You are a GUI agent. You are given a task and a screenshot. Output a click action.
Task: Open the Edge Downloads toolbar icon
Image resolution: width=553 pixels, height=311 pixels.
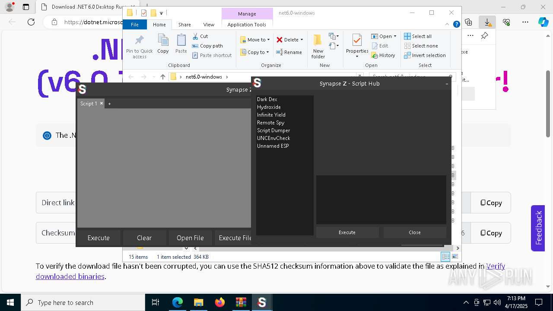[x=487, y=22]
